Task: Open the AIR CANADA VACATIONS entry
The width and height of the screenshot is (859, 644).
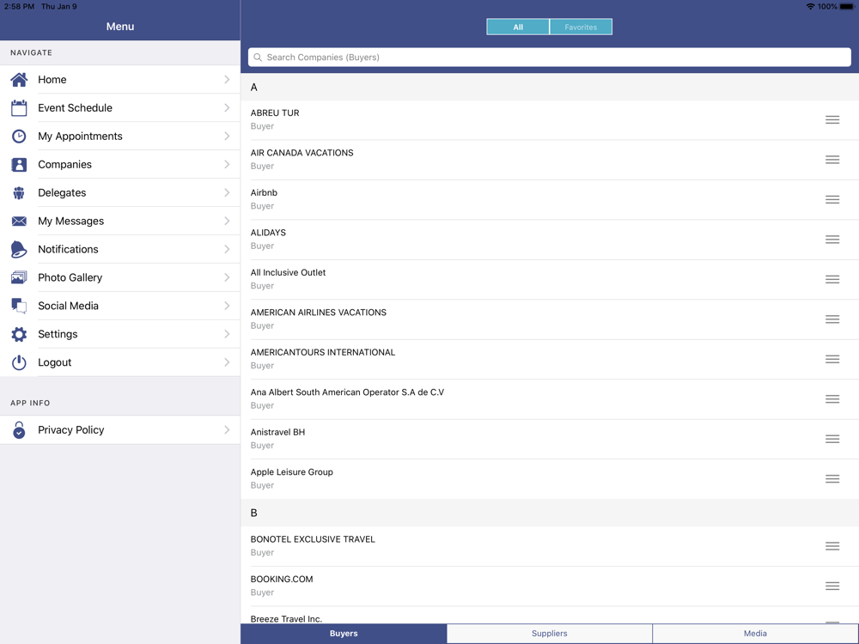Action: [x=550, y=160]
